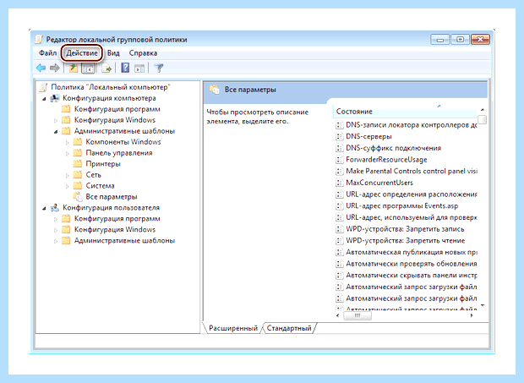
Task: Click the policy icon next to ForwarderResourceUsage
Action: [339, 160]
